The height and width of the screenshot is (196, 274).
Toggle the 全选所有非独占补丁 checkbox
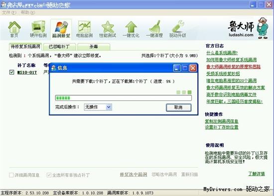coord(49,175)
